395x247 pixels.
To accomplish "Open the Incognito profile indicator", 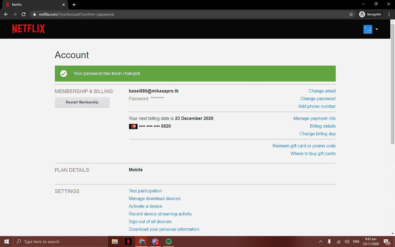I will [x=370, y=14].
